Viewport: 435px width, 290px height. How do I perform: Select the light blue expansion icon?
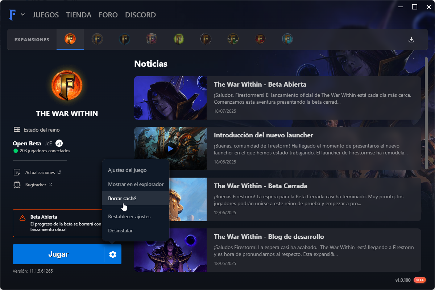287,39
